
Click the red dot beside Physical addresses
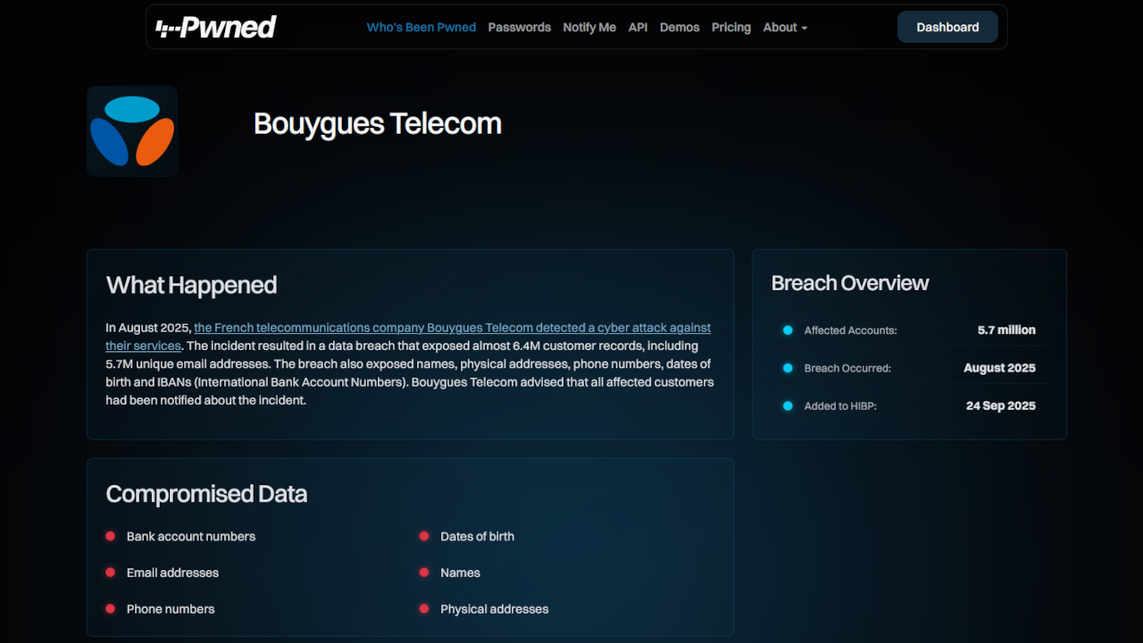pos(424,609)
